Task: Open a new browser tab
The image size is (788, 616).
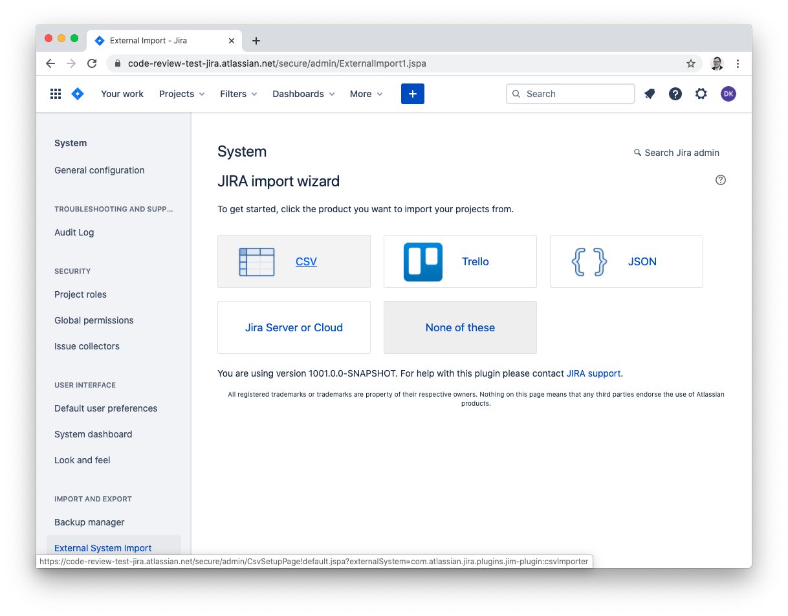Action: click(x=256, y=41)
